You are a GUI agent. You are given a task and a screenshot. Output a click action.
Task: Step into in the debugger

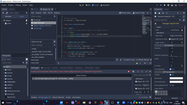[138, 71]
